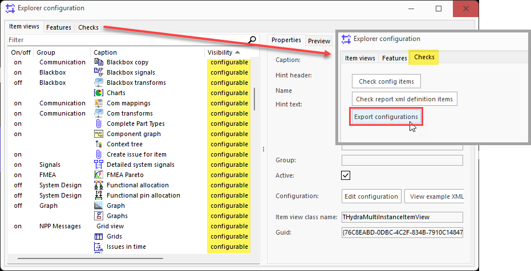Click the Component graph icon
531x271 pixels.
(x=99, y=134)
